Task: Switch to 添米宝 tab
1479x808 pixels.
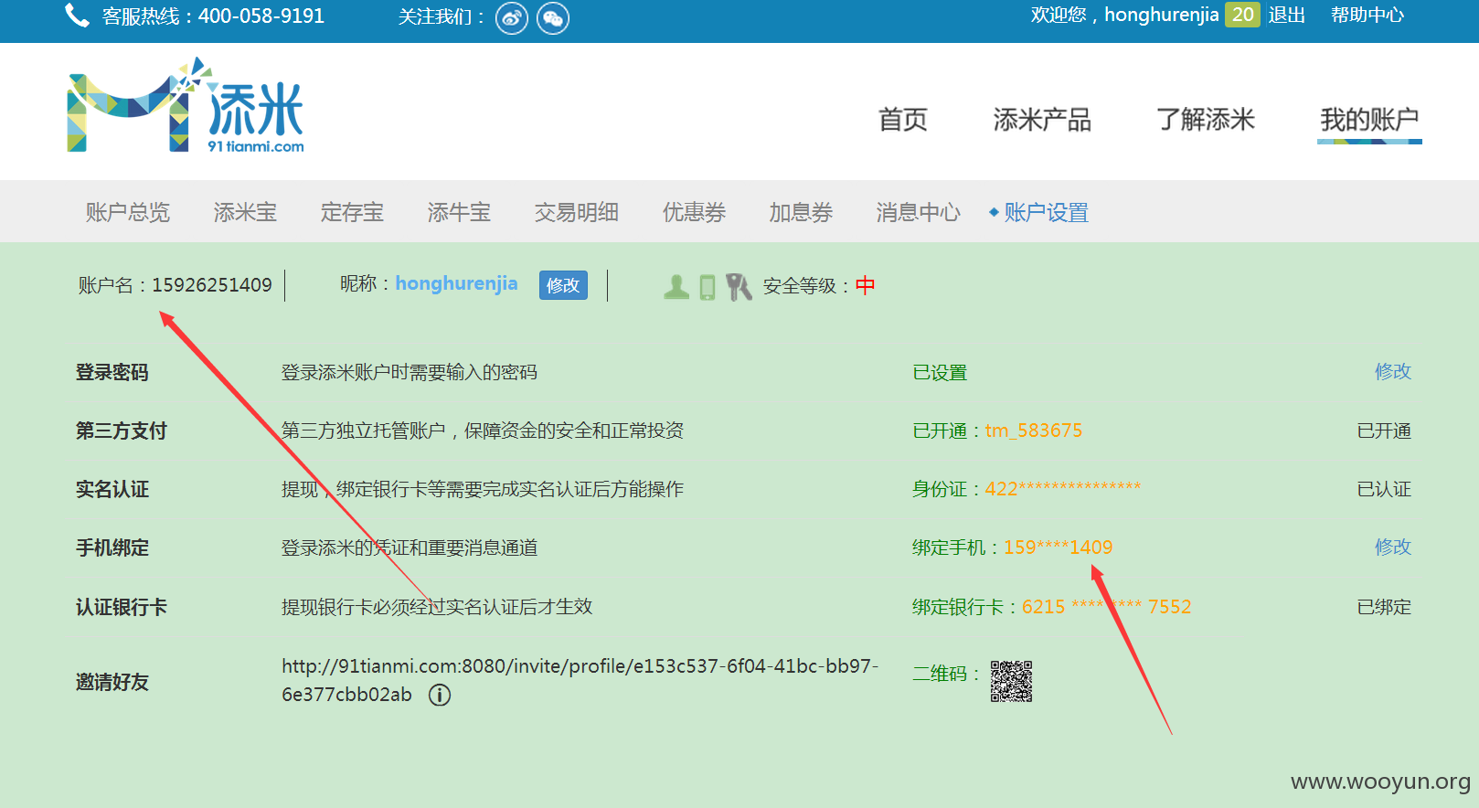Action: tap(245, 212)
